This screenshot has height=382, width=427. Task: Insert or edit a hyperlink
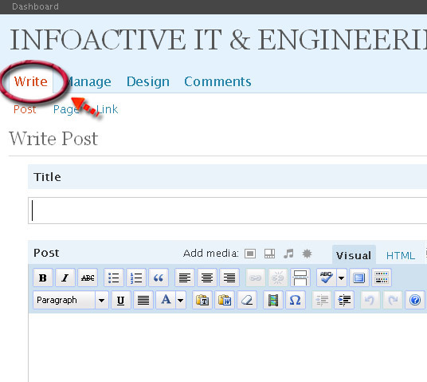pos(256,278)
